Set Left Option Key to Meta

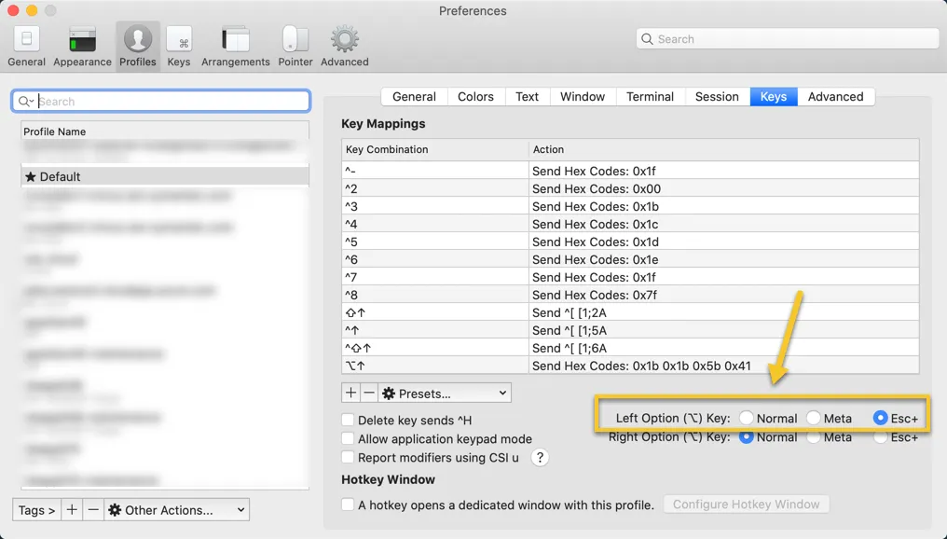[814, 418]
